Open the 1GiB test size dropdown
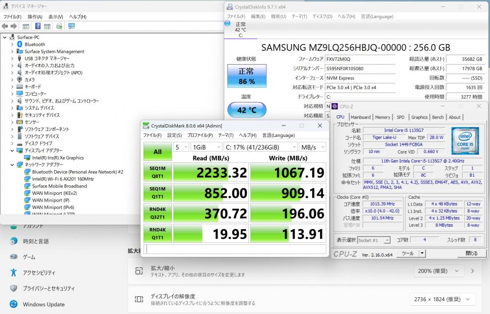Screen dimensions: 490x314 pos(205,147)
